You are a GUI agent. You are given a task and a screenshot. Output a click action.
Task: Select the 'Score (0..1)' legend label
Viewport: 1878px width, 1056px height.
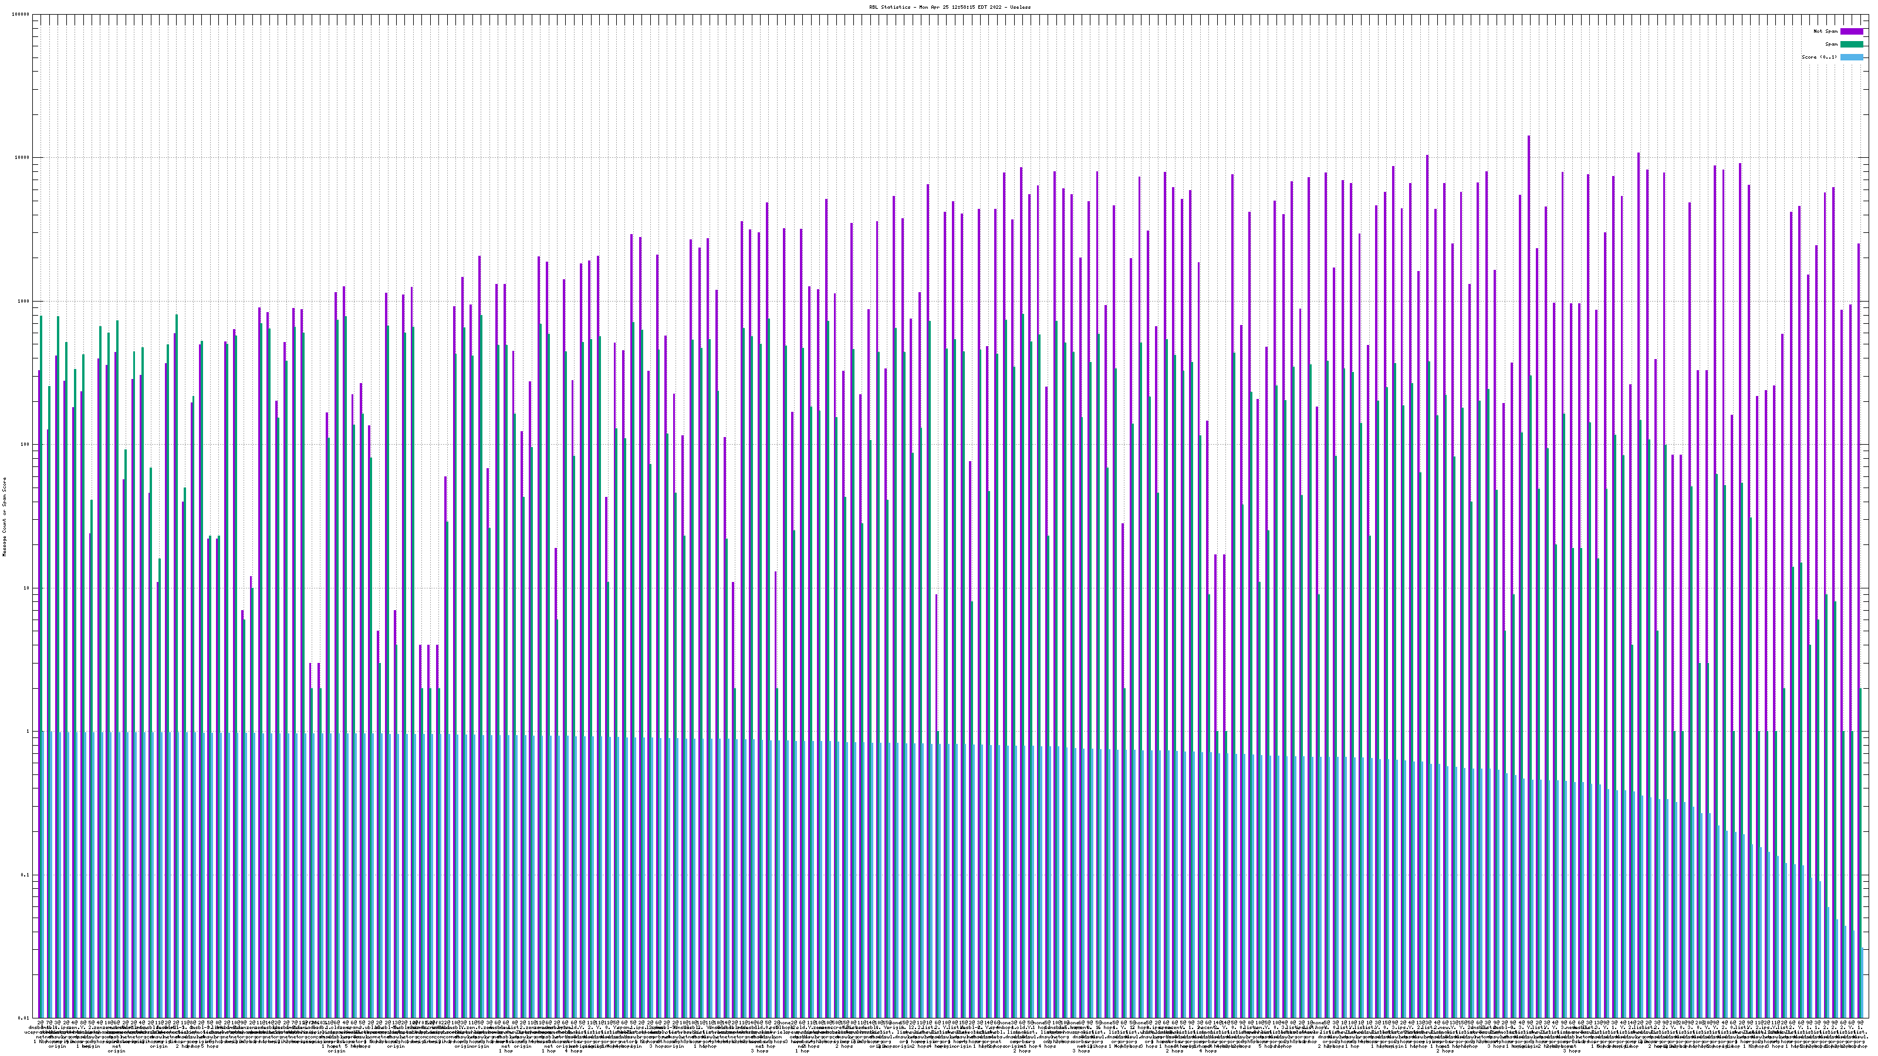(x=1819, y=57)
